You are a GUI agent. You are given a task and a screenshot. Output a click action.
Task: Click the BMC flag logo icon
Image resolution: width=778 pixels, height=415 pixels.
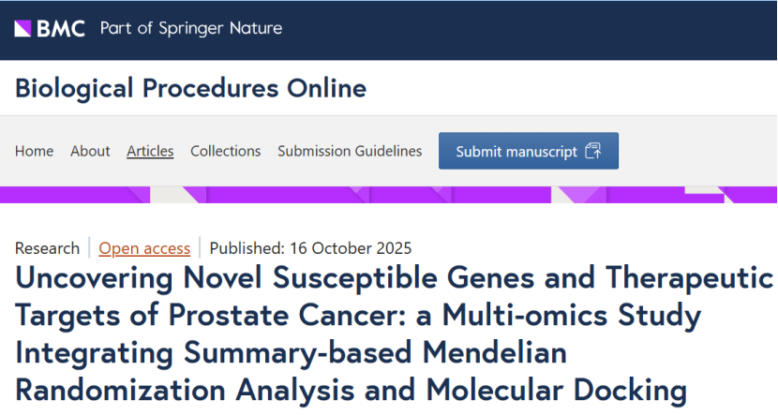tap(24, 28)
